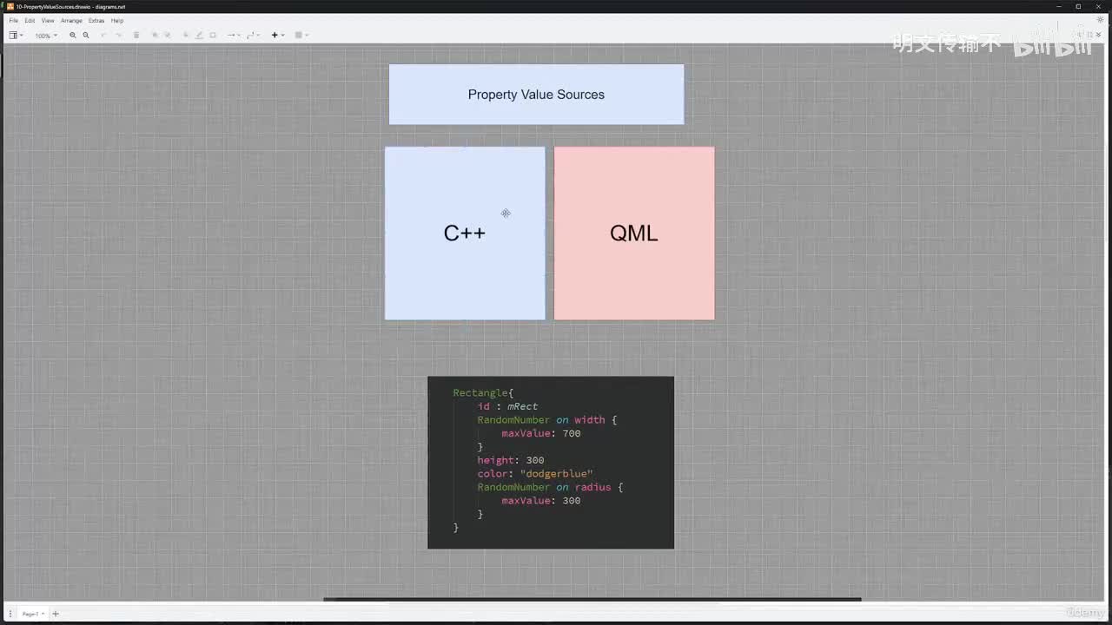The height and width of the screenshot is (625, 1112).
Task: Maximize the diagrams.net window
Action: point(1078,6)
